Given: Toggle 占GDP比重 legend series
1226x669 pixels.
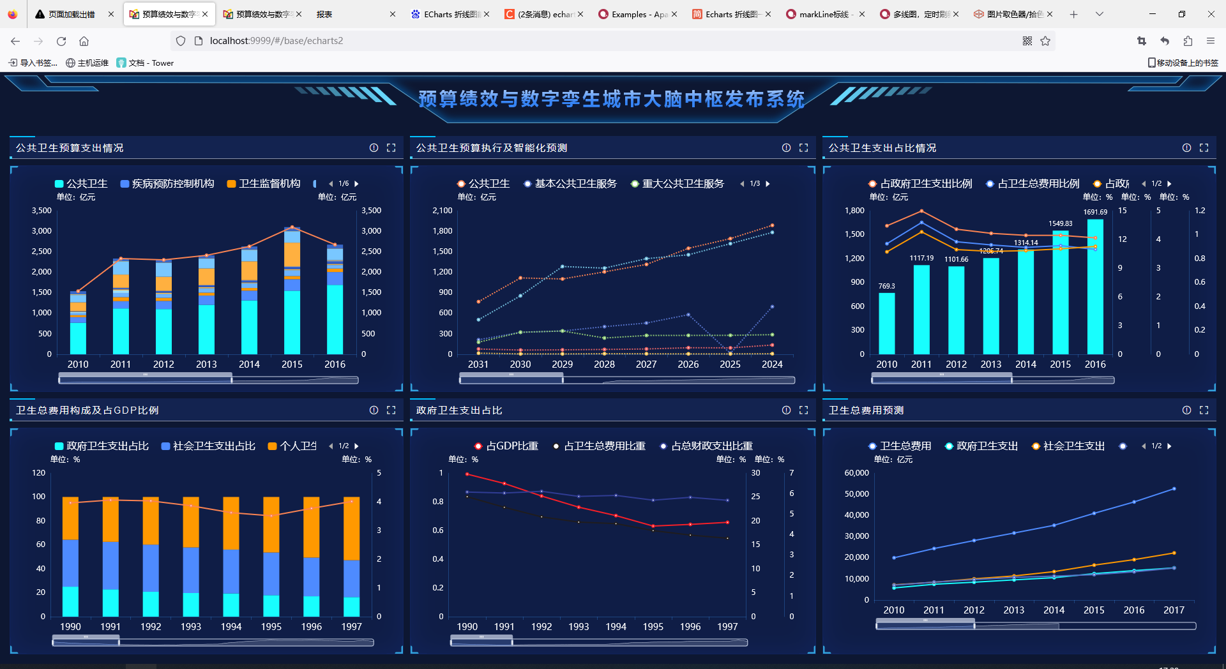Looking at the screenshot, I should pyautogui.click(x=506, y=446).
